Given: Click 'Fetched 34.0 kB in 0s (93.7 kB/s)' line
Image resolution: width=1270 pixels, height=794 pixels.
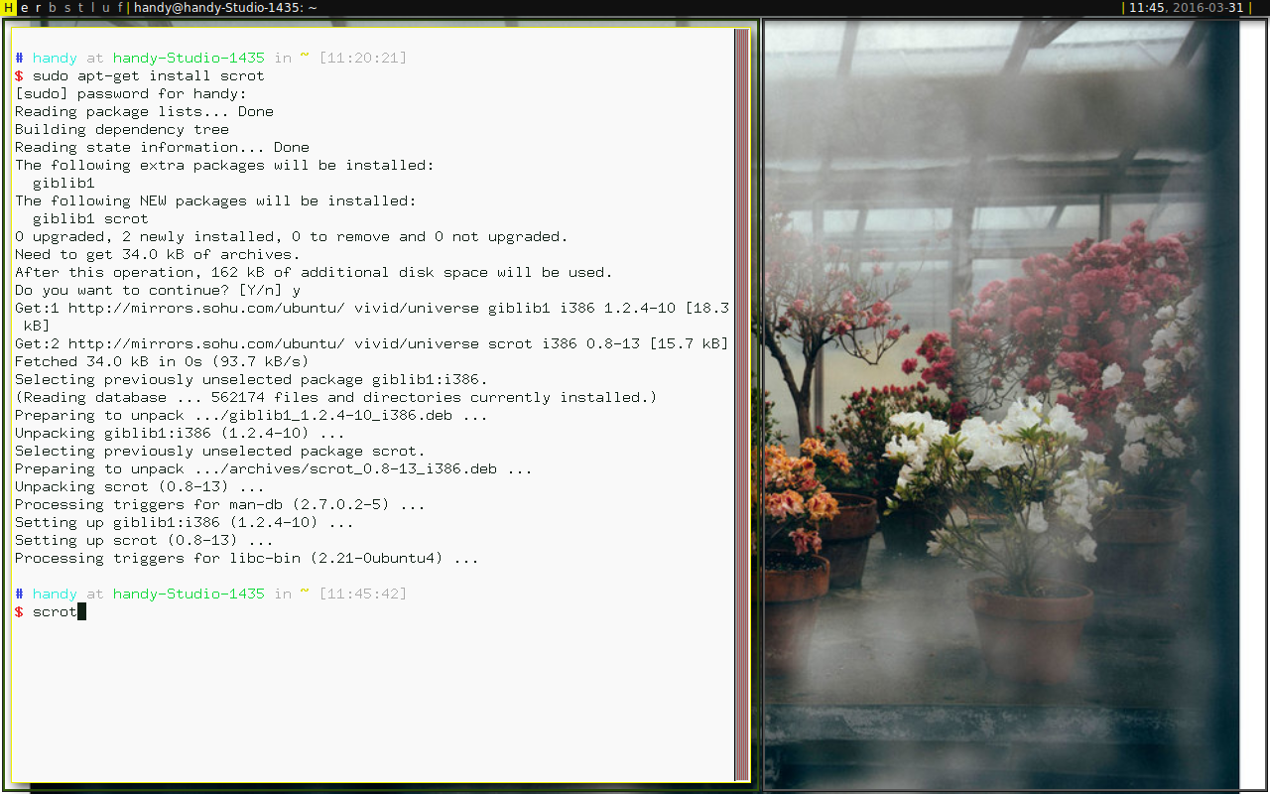Looking at the screenshot, I should pos(162,362).
